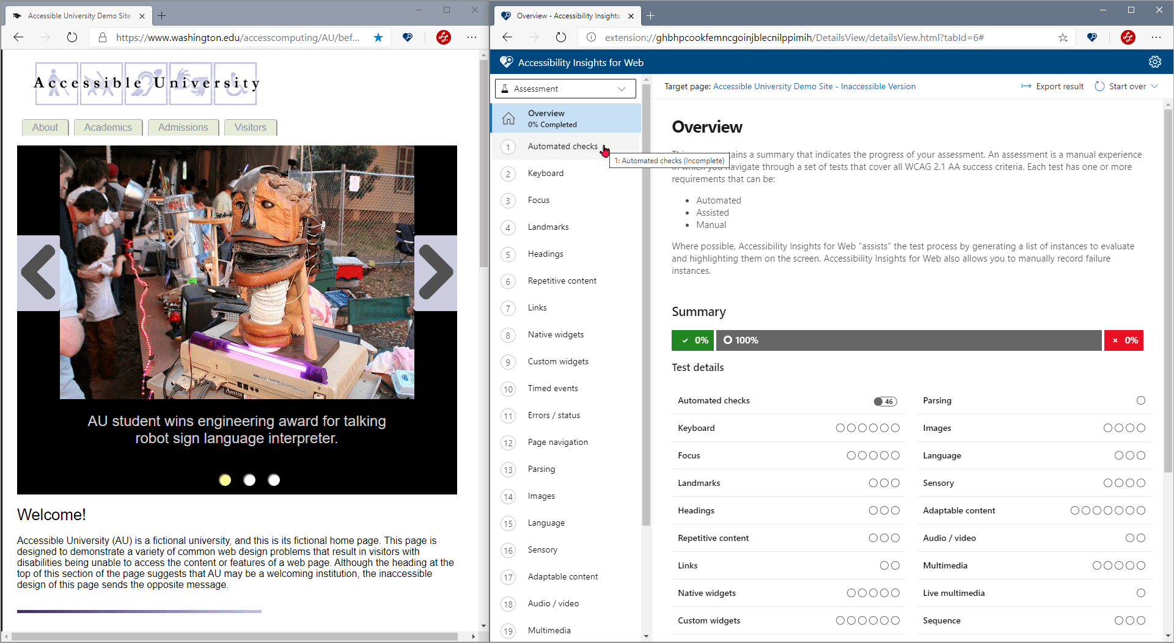The image size is (1174, 643).
Task: Click the Overview home icon
Action: [509, 118]
